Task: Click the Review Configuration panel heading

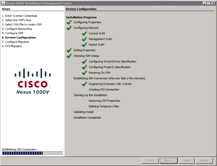Action: [x=81, y=9]
